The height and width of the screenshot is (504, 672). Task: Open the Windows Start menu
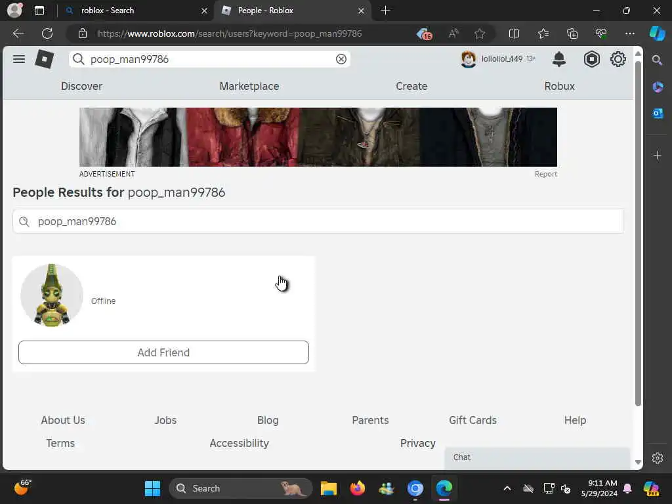[x=152, y=488]
